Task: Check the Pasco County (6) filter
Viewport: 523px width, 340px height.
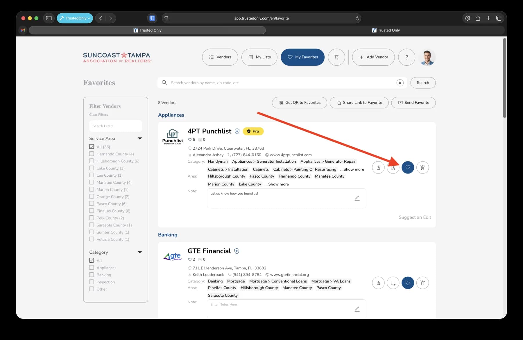Action: (x=92, y=204)
